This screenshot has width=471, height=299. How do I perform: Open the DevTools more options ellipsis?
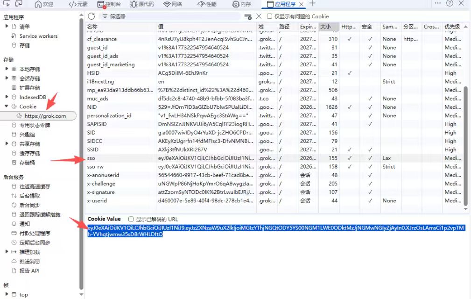[x=438, y=3]
